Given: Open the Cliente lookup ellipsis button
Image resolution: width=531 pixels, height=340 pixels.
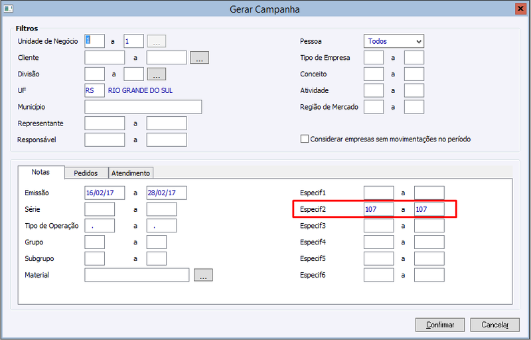Looking at the screenshot, I should tap(199, 58).
